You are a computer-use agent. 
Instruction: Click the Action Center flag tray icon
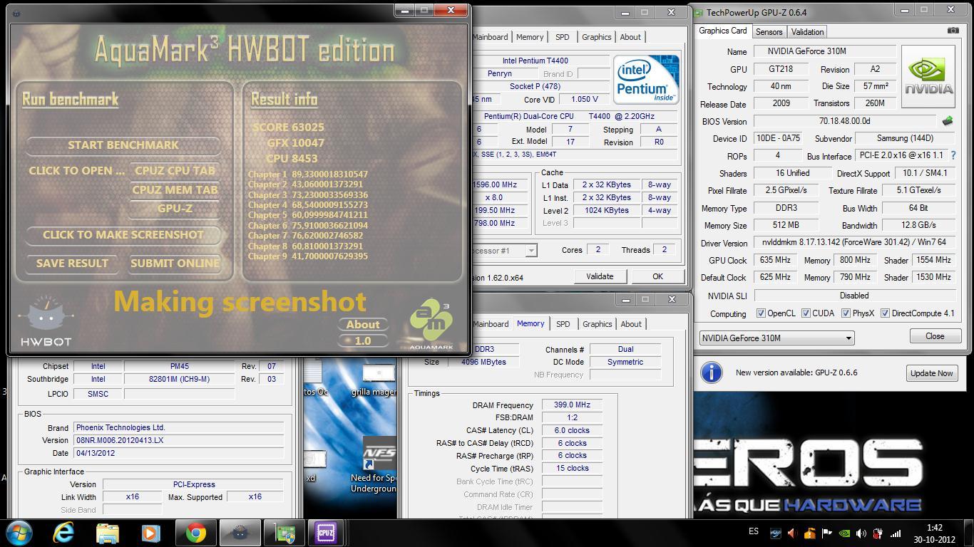coord(826,533)
